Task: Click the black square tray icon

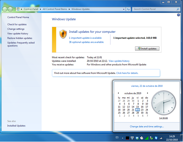Action: (x=127, y=138)
